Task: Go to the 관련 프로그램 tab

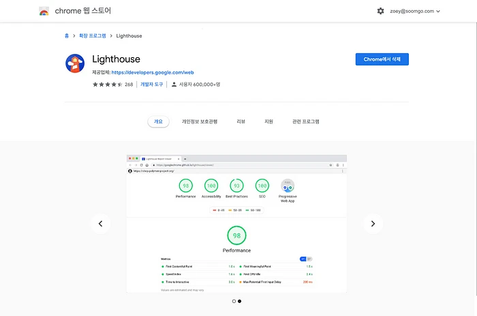Action: 305,121
